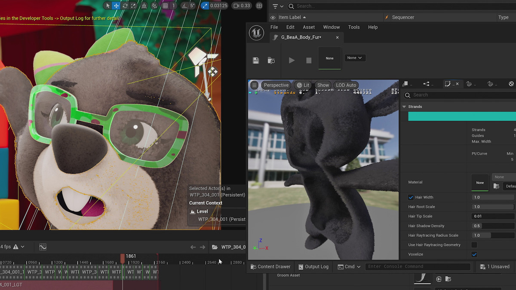The image size is (516, 290).
Task: Activate the Select mode arrow in level viewport toolbar
Action: 108,6
